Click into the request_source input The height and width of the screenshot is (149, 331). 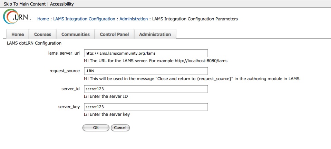coord(146,71)
